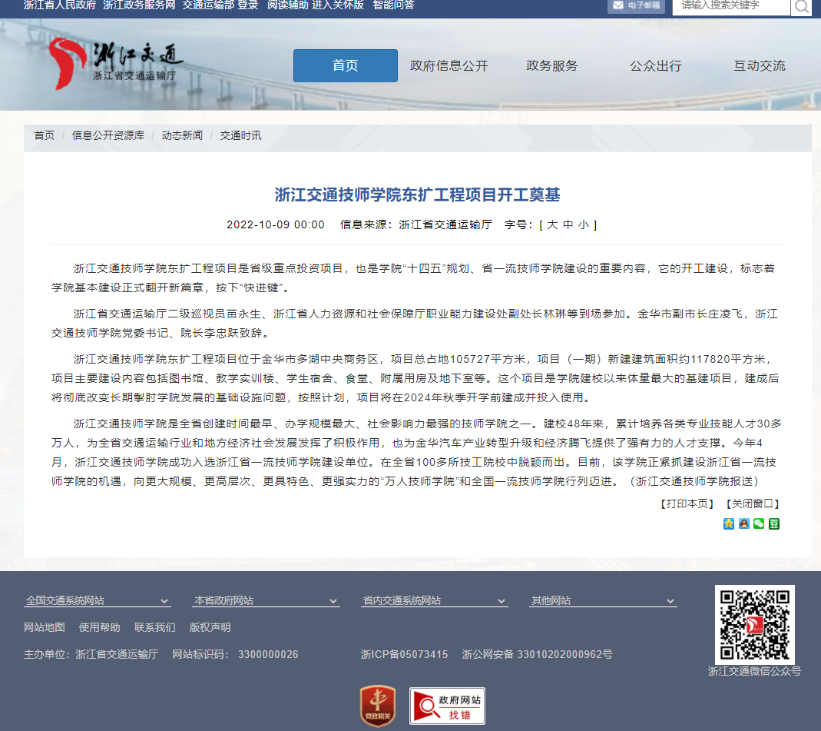The width and height of the screenshot is (821, 731).
Task: Click 网站标识码: 3300000026 text
Action: pos(235,654)
